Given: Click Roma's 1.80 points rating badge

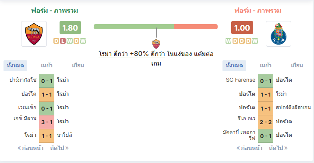Looking at the screenshot, I should [71, 28].
